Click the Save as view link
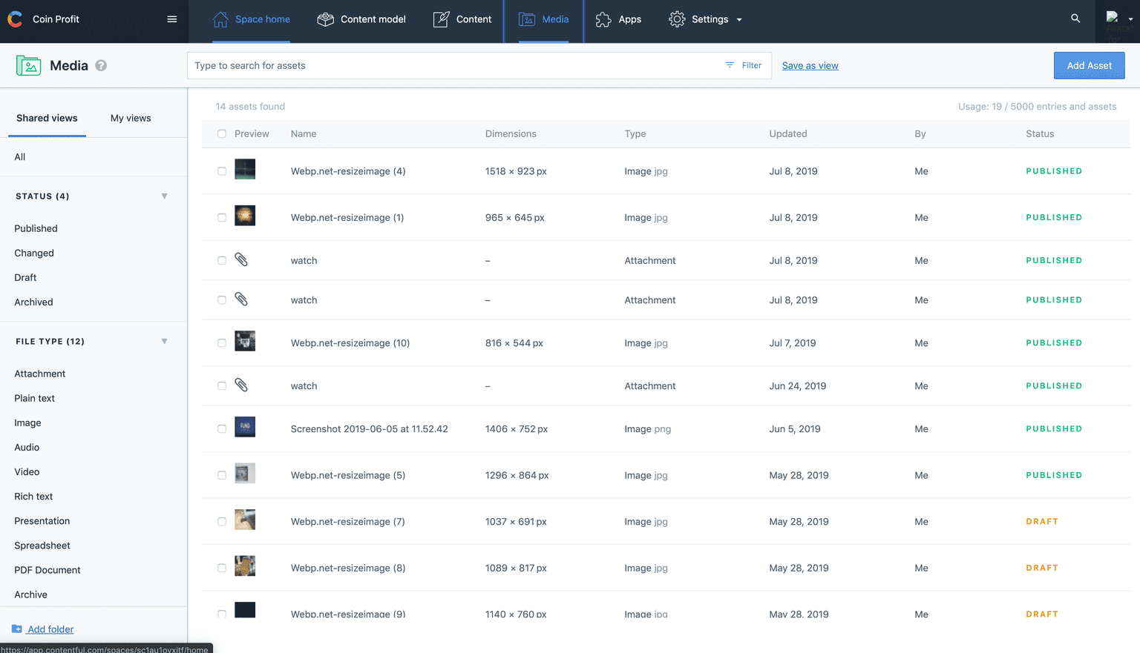 tap(810, 65)
